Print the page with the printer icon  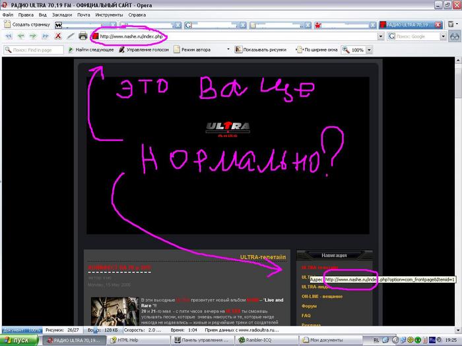pos(82,36)
